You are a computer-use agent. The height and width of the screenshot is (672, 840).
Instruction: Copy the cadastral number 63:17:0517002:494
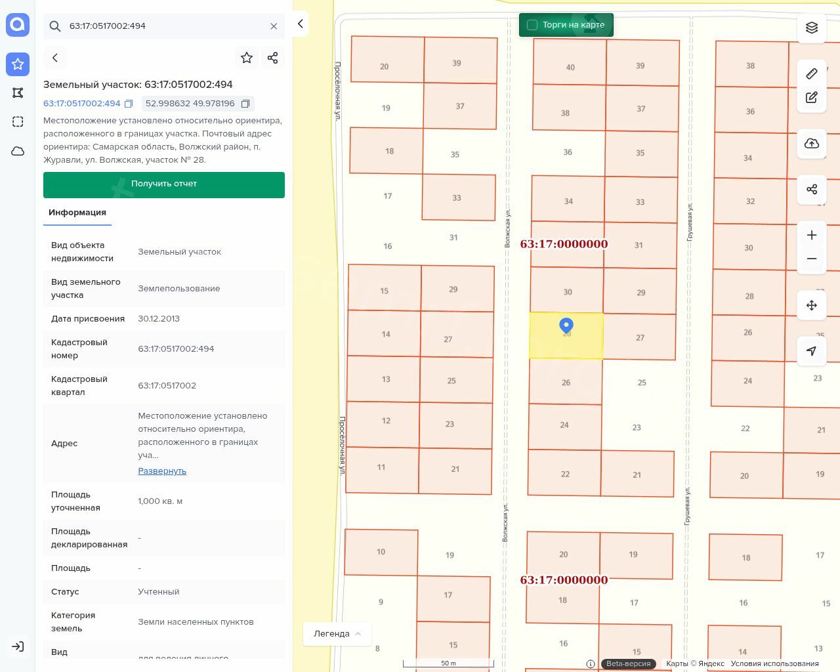click(129, 104)
